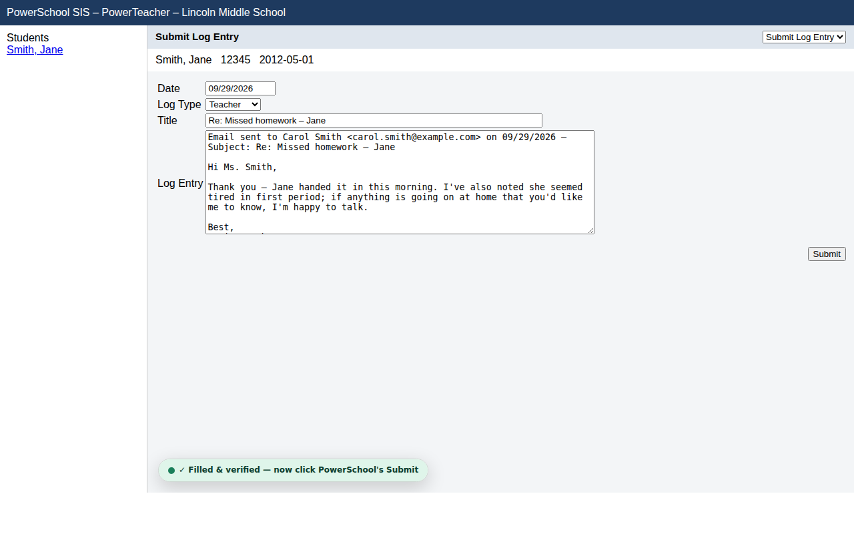854x534 pixels.
Task: Click into the Title text field
Action: 374,121
